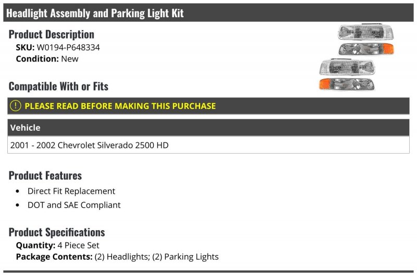This screenshot has height=276, width=417.
Task: Click the Product Features heading
Action: [45, 175]
